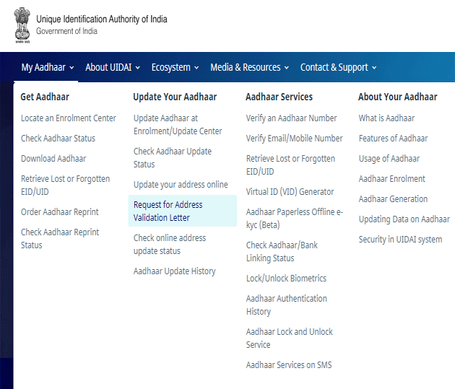Select Aadhaar Enrolment

tap(391, 179)
